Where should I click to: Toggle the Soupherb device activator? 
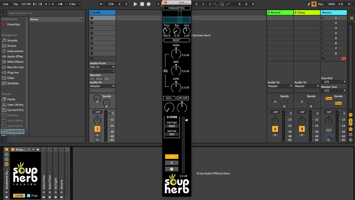click(13, 149)
